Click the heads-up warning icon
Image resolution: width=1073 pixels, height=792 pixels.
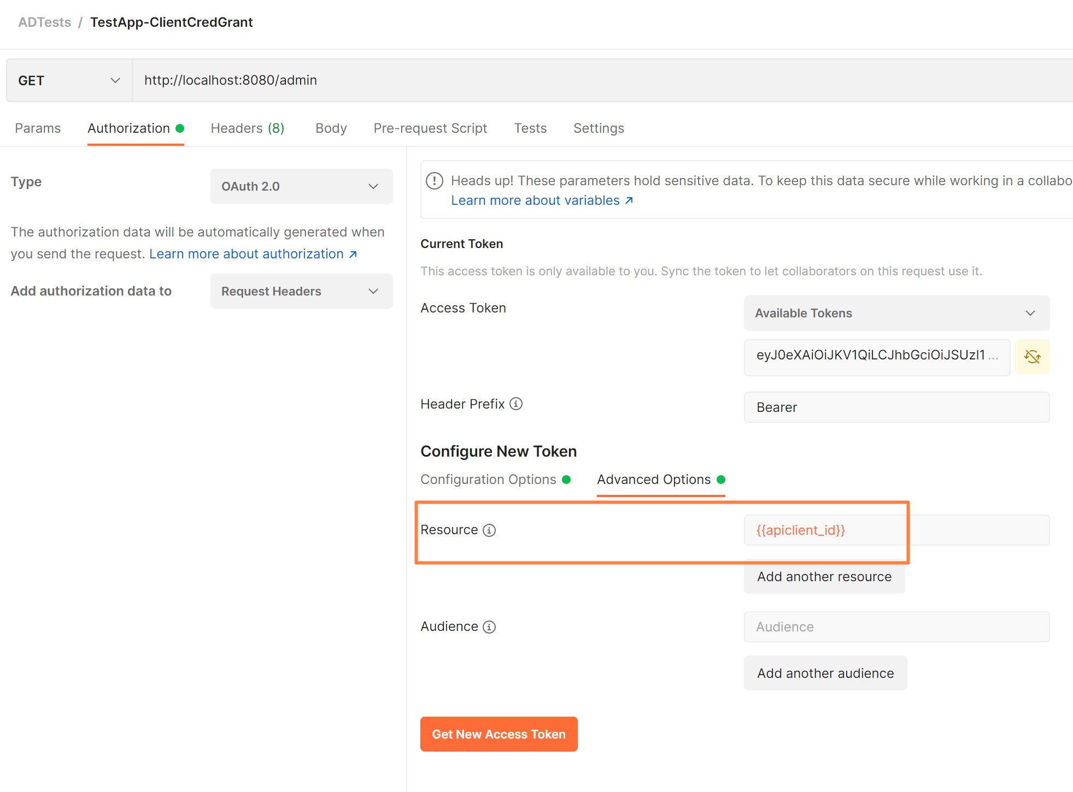(x=435, y=181)
